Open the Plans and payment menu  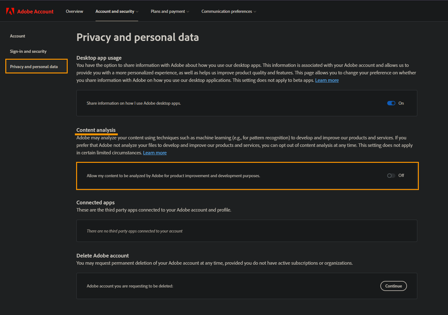[x=170, y=11]
